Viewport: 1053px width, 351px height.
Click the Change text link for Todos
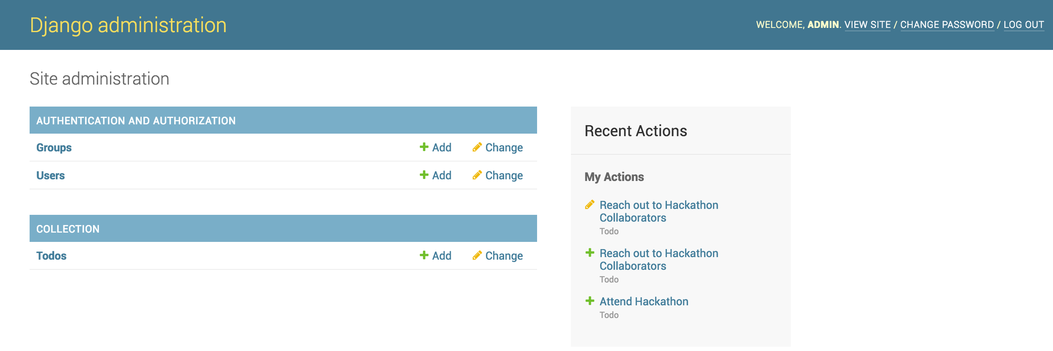click(504, 256)
